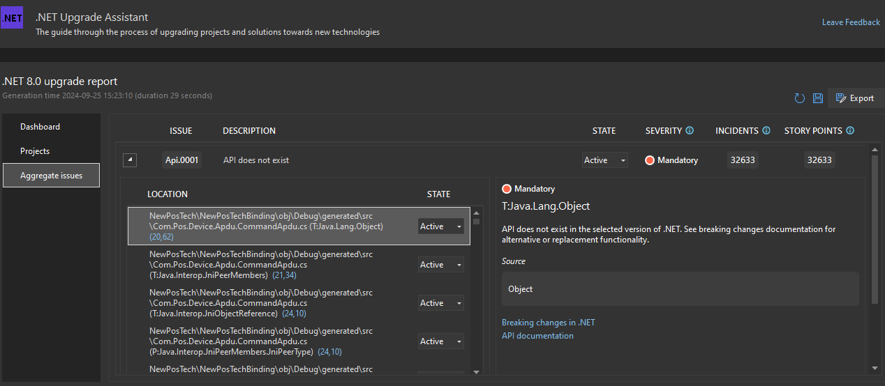Click the Mandatory icon in details panel
885x386 pixels.
pos(507,189)
